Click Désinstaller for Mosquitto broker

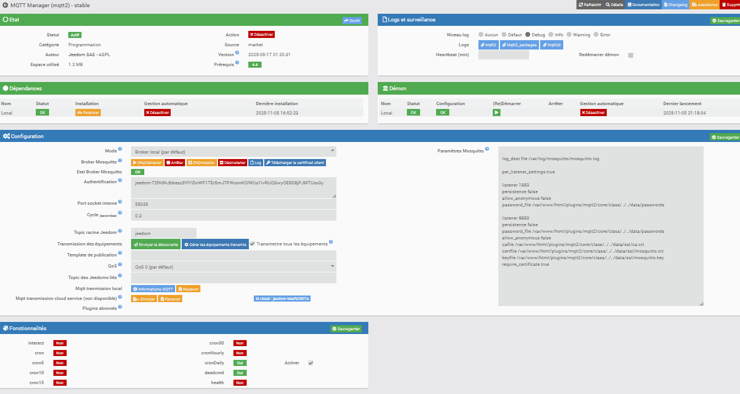tap(233, 163)
